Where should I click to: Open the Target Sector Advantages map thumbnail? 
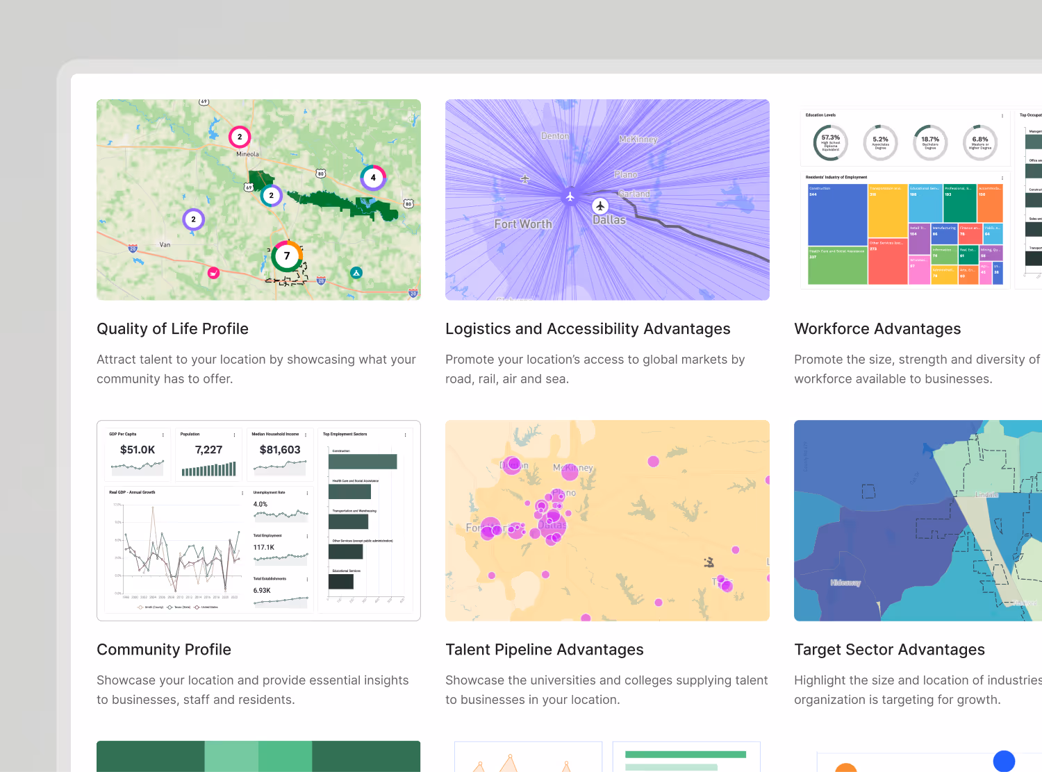pos(918,521)
